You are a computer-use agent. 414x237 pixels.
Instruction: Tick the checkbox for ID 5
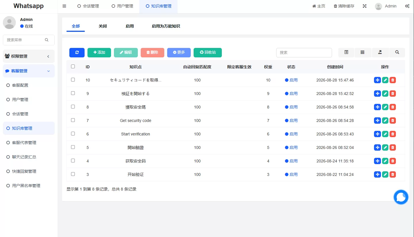coord(73,147)
